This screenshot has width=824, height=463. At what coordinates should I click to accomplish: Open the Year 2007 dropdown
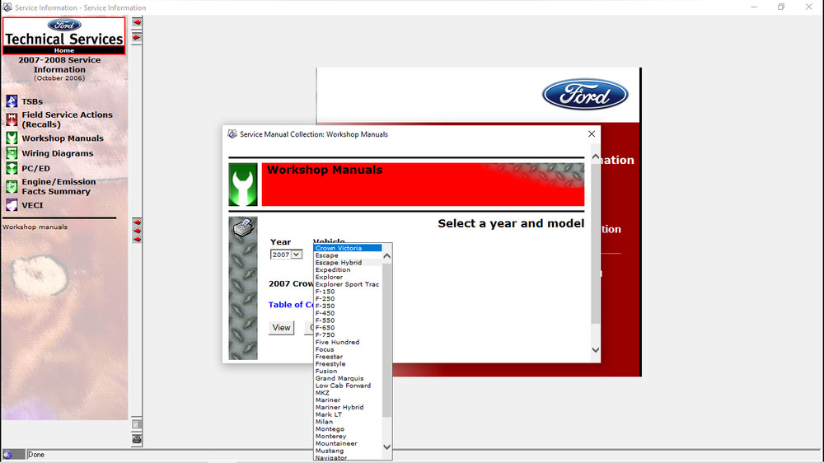pyautogui.click(x=286, y=255)
